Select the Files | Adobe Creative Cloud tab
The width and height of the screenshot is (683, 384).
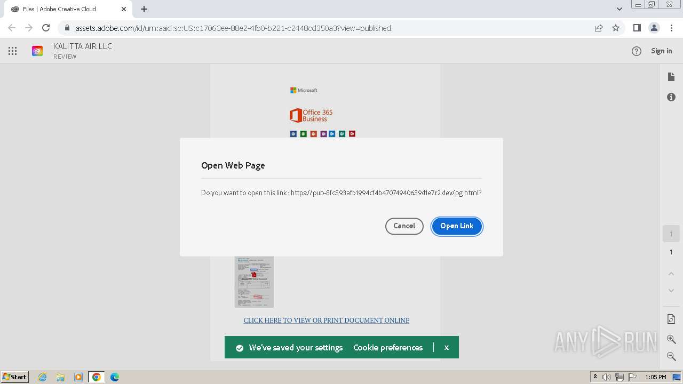[x=68, y=9]
